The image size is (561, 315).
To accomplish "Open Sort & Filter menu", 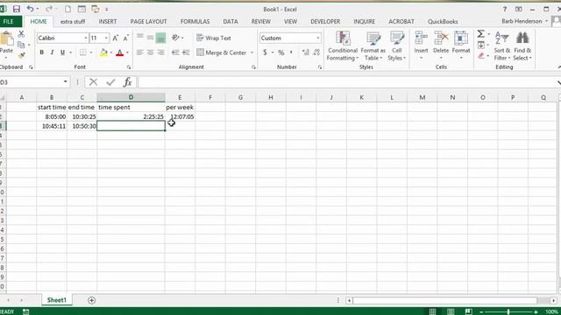I will (502, 46).
